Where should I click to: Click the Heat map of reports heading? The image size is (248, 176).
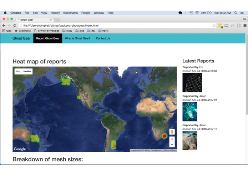(x=39, y=61)
